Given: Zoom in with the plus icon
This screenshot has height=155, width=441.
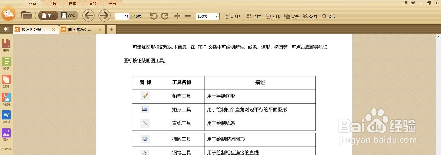Looking at the screenshot, I should click(177, 16).
